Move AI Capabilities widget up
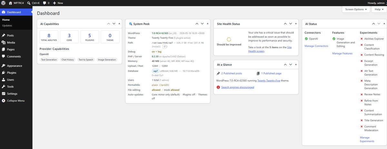The image size is (387, 149). click(x=109, y=24)
